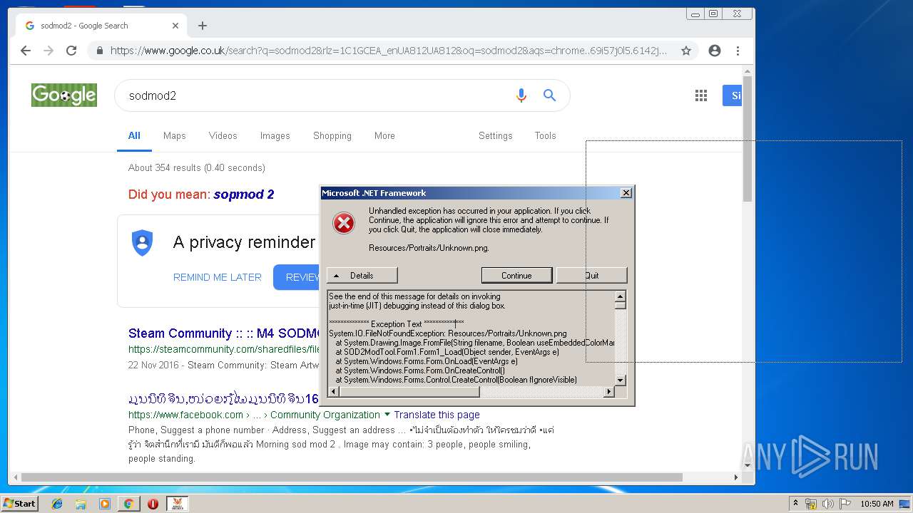913x513 pixels.
Task: Open Opera browser from taskbar
Action: click(153, 504)
